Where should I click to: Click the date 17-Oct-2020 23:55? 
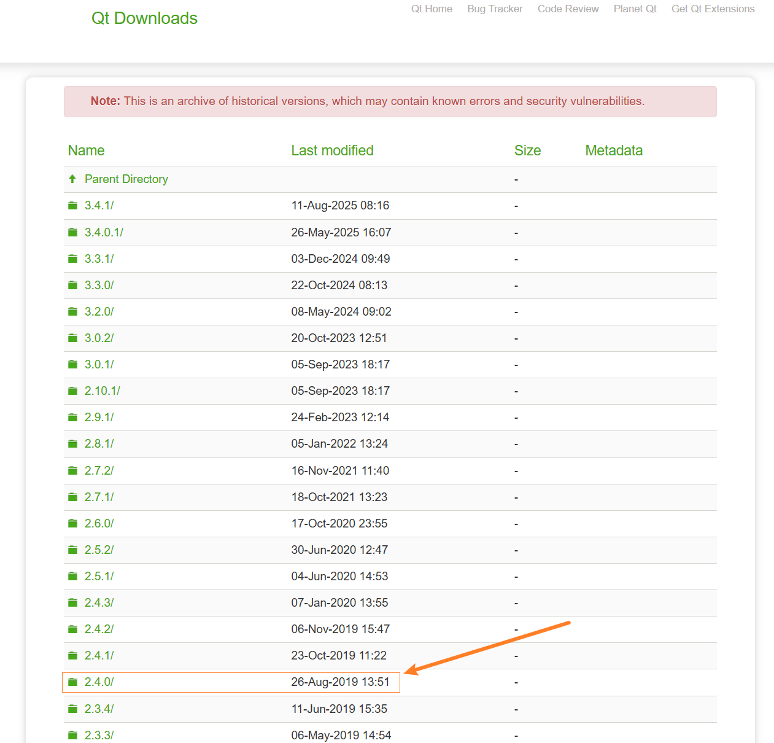pos(339,523)
